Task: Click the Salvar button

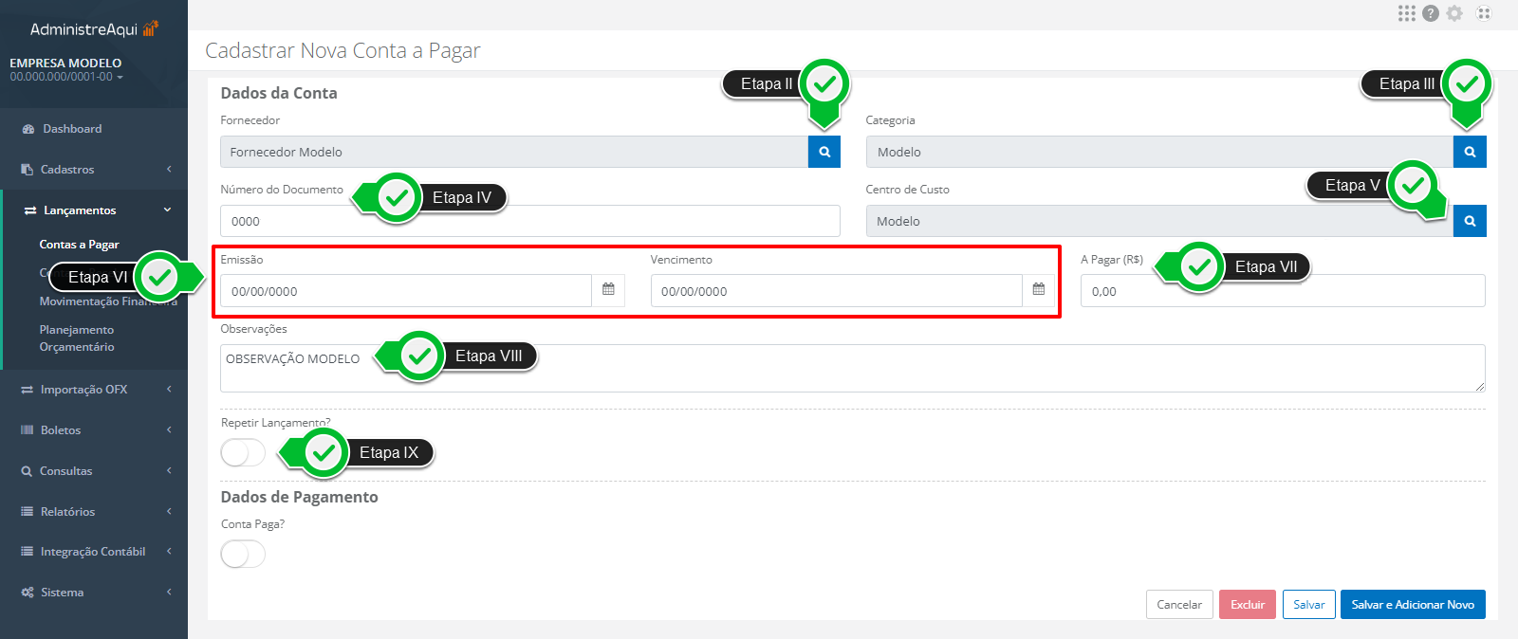Action: click(x=1308, y=605)
